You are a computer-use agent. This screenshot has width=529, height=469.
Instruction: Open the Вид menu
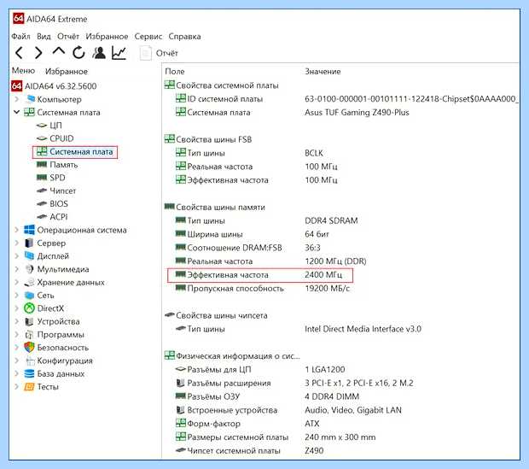coord(44,37)
